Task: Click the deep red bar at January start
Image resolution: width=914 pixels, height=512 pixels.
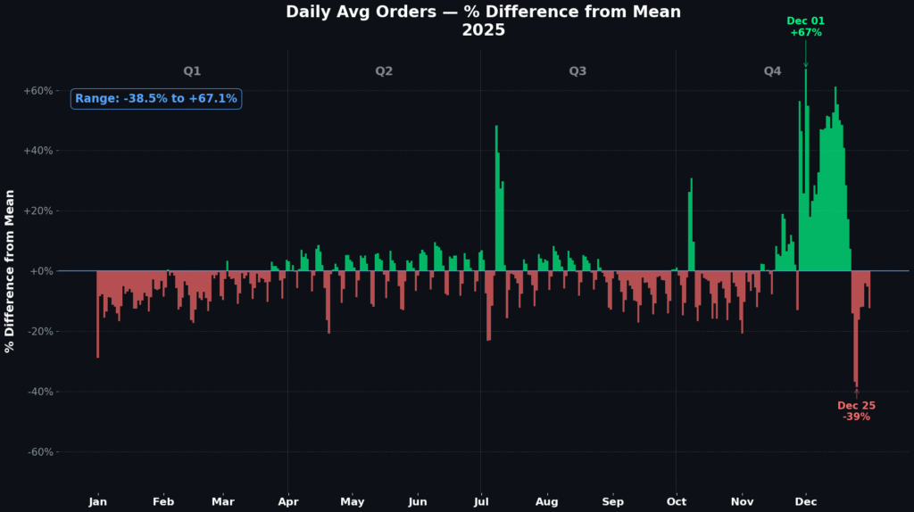Action: (x=98, y=312)
